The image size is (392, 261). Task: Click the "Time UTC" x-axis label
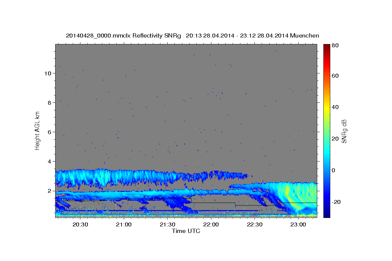coord(186,231)
